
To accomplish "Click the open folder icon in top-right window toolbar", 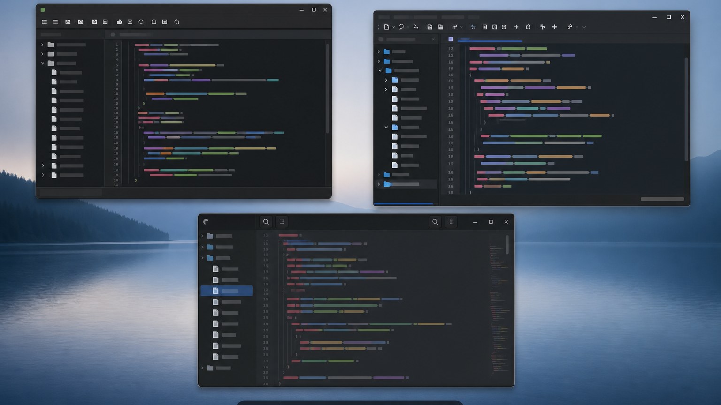I will [x=440, y=27].
